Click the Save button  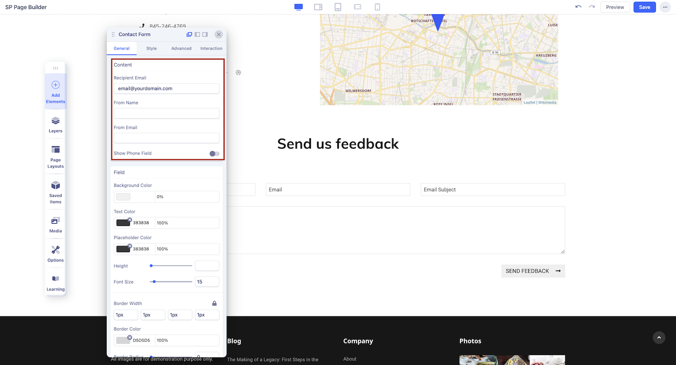(644, 7)
